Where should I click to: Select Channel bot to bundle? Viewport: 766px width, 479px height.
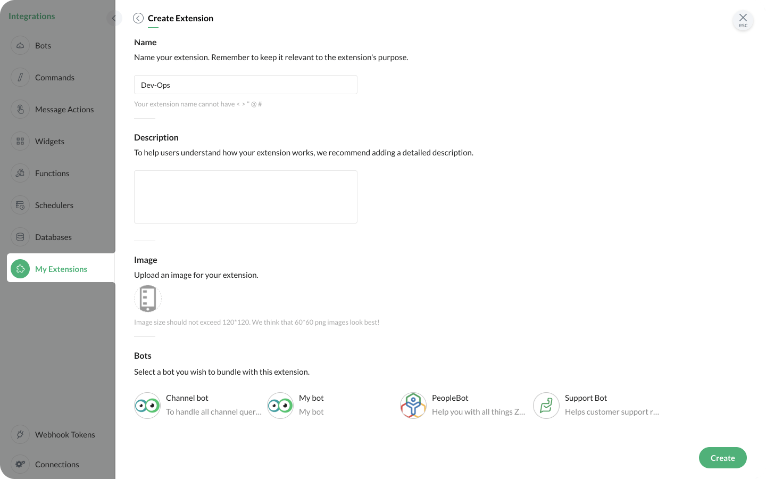(147, 406)
